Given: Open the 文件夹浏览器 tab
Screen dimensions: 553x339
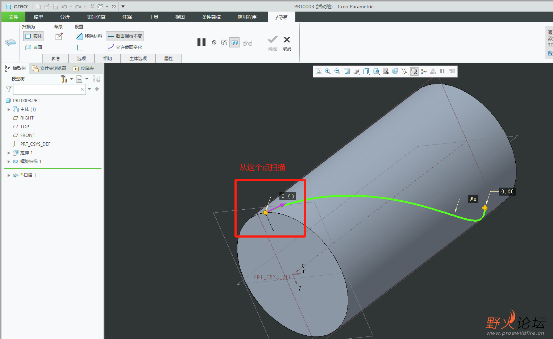Looking at the screenshot, I should click(49, 68).
